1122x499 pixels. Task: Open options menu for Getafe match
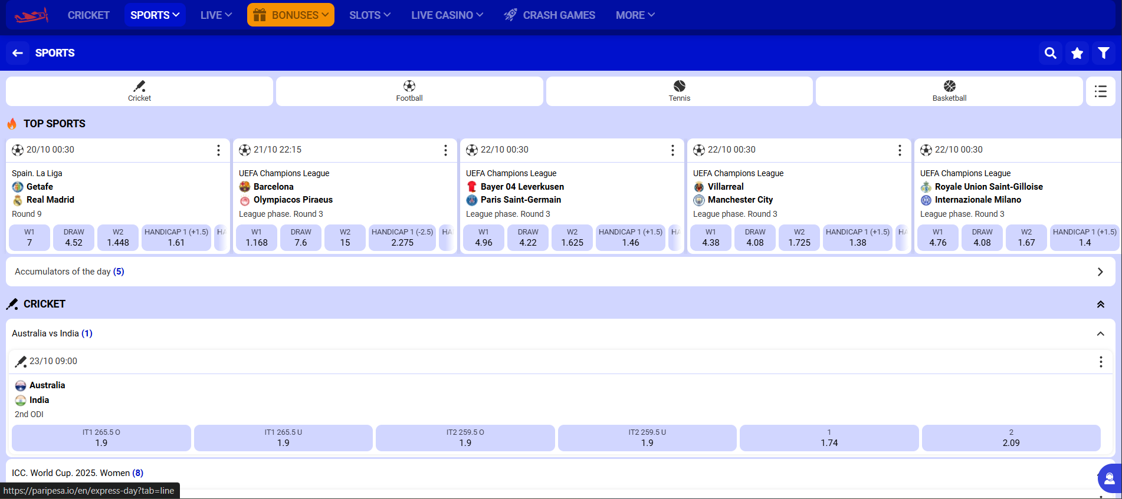click(x=218, y=150)
